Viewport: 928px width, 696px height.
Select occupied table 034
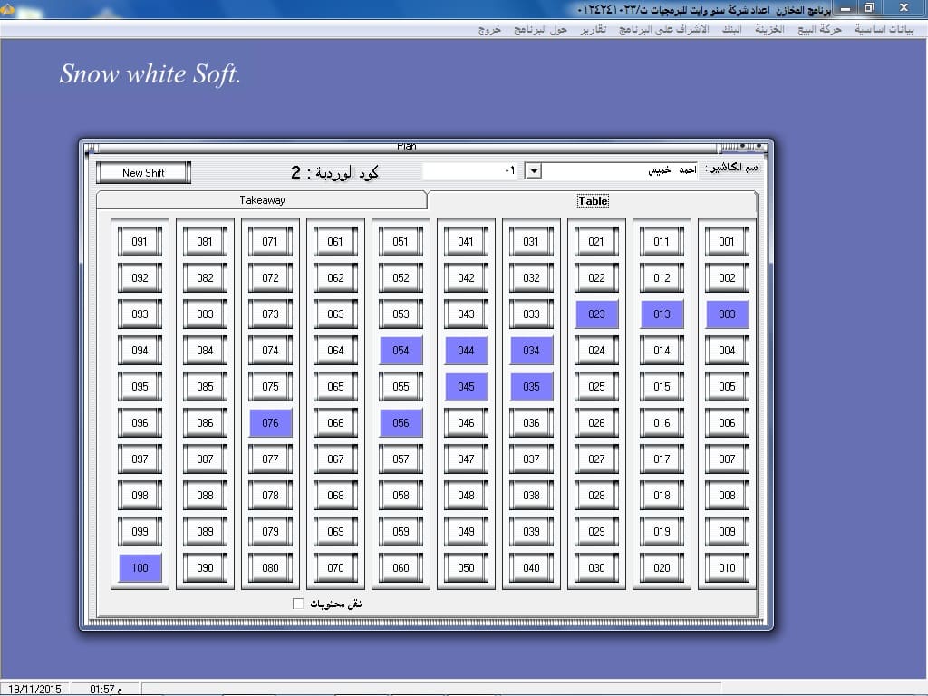(x=531, y=351)
